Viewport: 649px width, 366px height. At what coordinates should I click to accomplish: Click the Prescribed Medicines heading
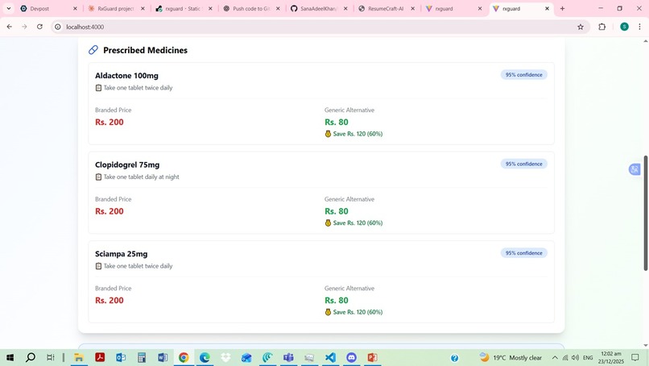pyautogui.click(x=145, y=50)
